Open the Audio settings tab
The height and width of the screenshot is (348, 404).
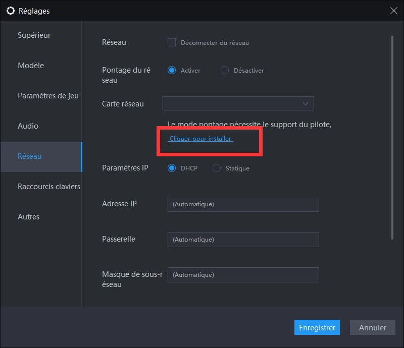tap(28, 126)
